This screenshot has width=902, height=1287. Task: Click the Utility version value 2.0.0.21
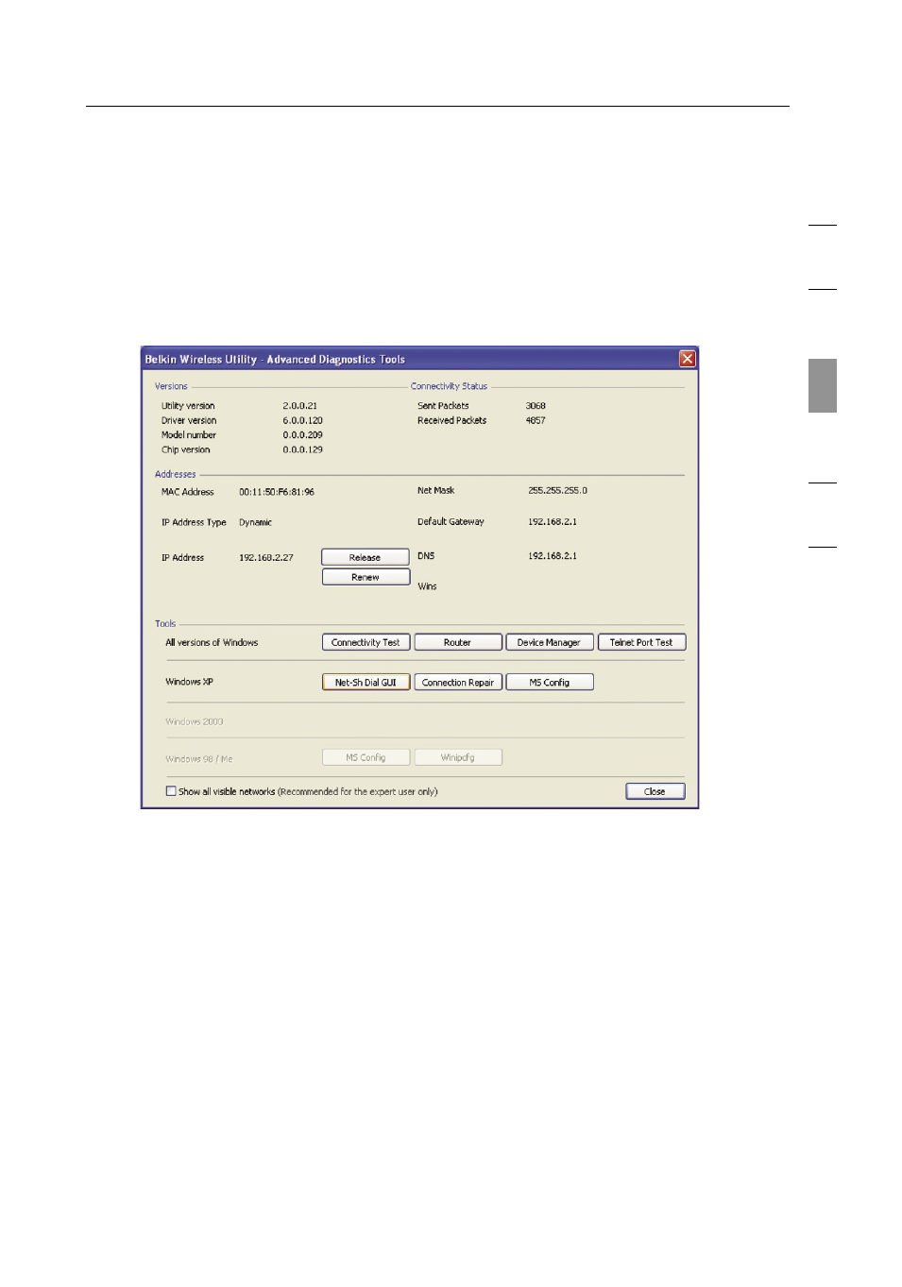point(300,406)
